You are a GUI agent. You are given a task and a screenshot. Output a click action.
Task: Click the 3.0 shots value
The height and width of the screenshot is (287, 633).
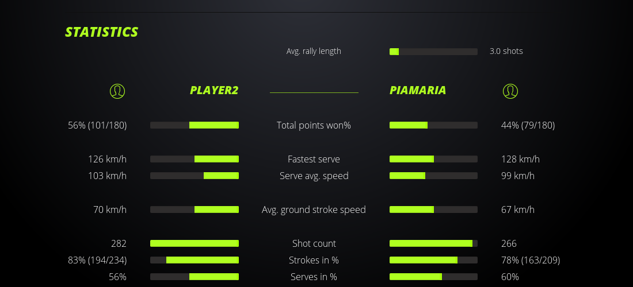tap(506, 51)
